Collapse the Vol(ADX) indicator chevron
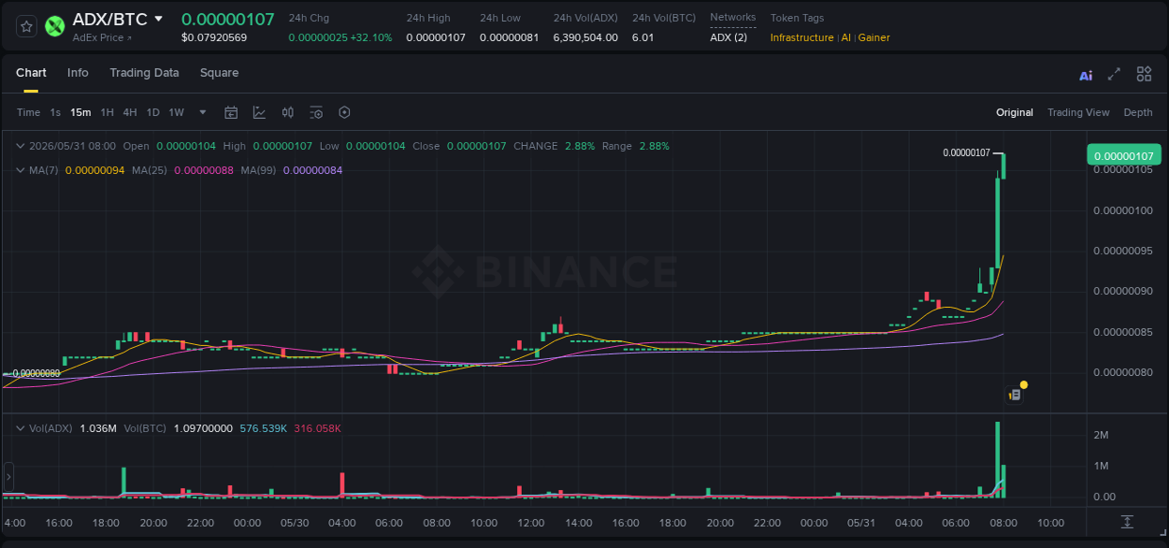Image resolution: width=1169 pixels, height=548 pixels. point(21,428)
